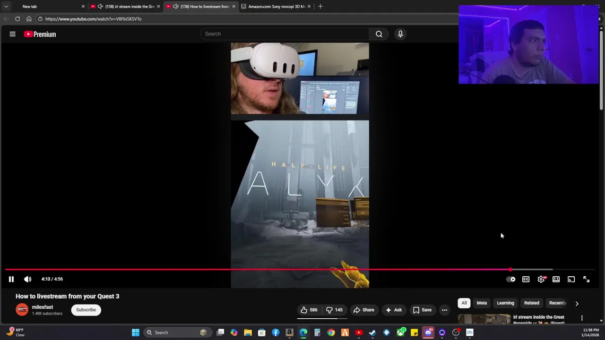Open Sticky Notes from the taskbar

pos(414,332)
